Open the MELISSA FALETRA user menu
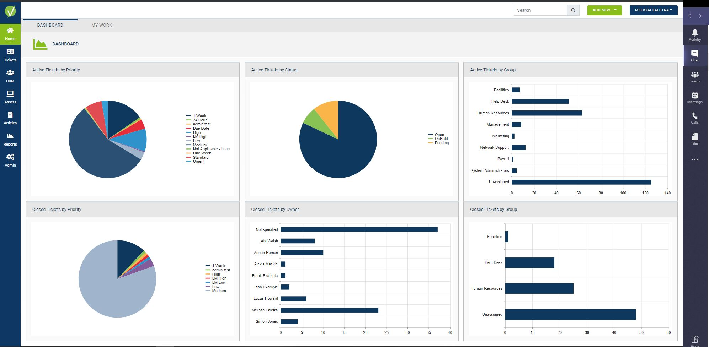 (654, 10)
